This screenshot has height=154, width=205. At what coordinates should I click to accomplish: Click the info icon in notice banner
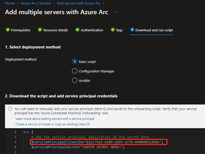(x=10, y=109)
